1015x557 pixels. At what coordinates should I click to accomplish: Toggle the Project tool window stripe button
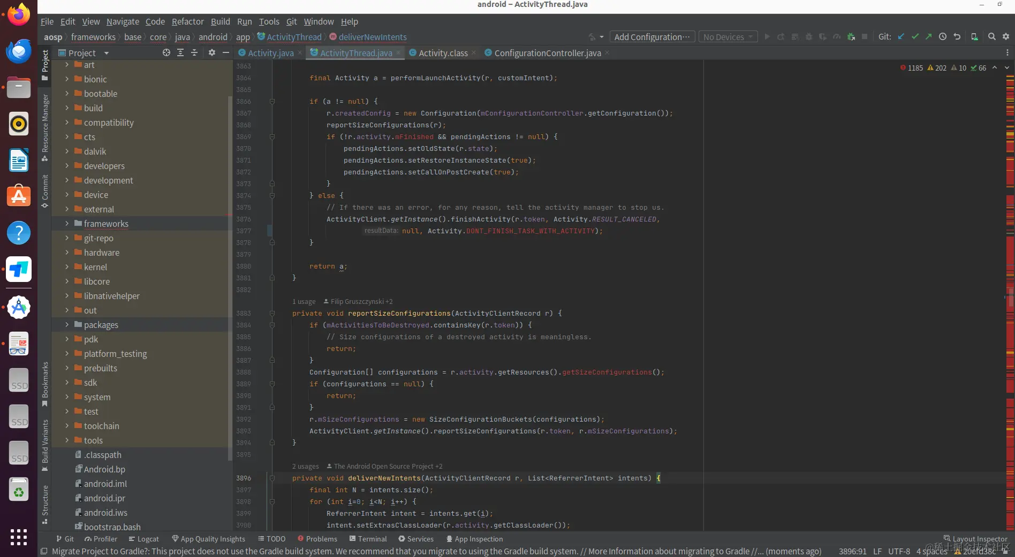click(x=45, y=65)
